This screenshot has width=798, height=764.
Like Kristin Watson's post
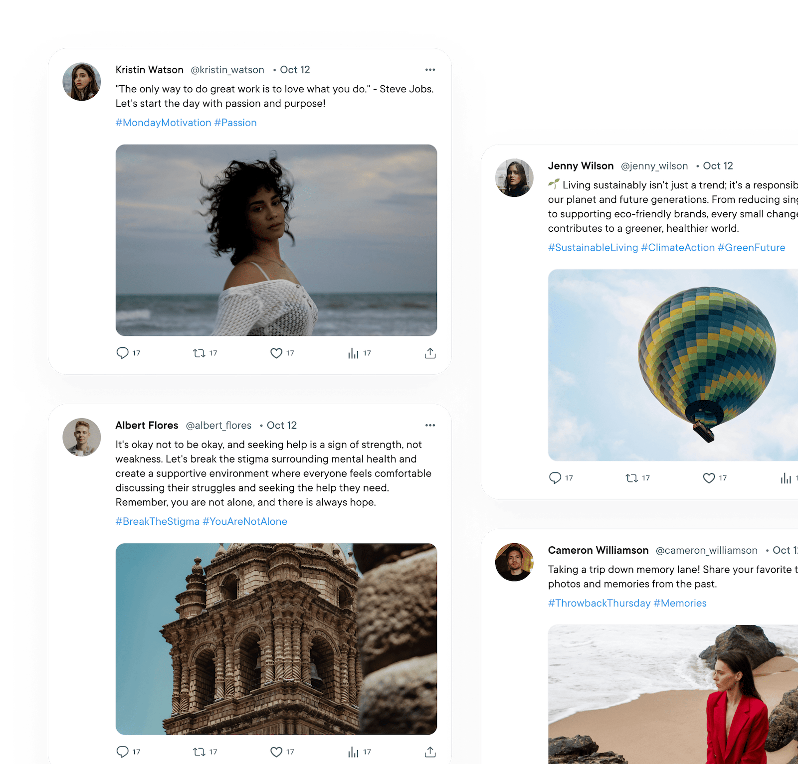tap(276, 353)
